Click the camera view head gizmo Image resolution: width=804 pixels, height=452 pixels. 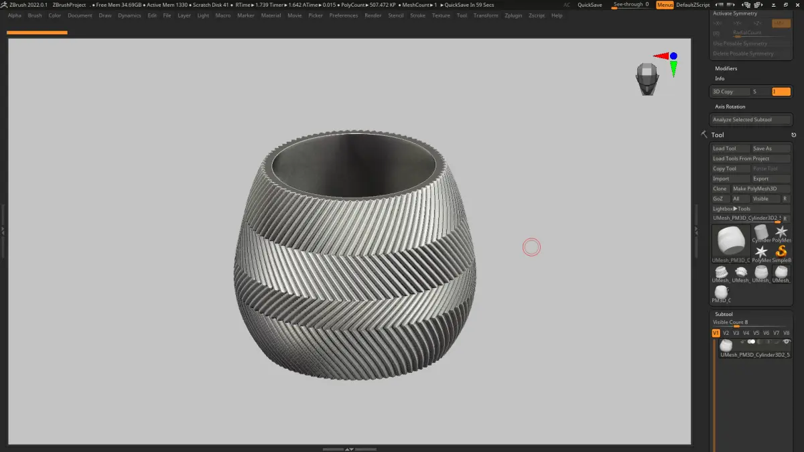(647, 78)
